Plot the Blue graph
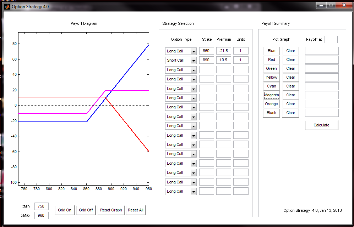This screenshot has height=227, width=354. [x=271, y=51]
